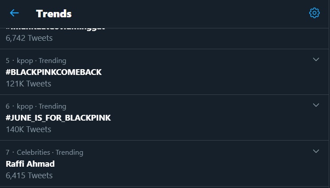
Task: Open chevron menu for #JUNE_IS_FOR_BLACKPINK
Action: point(316,105)
